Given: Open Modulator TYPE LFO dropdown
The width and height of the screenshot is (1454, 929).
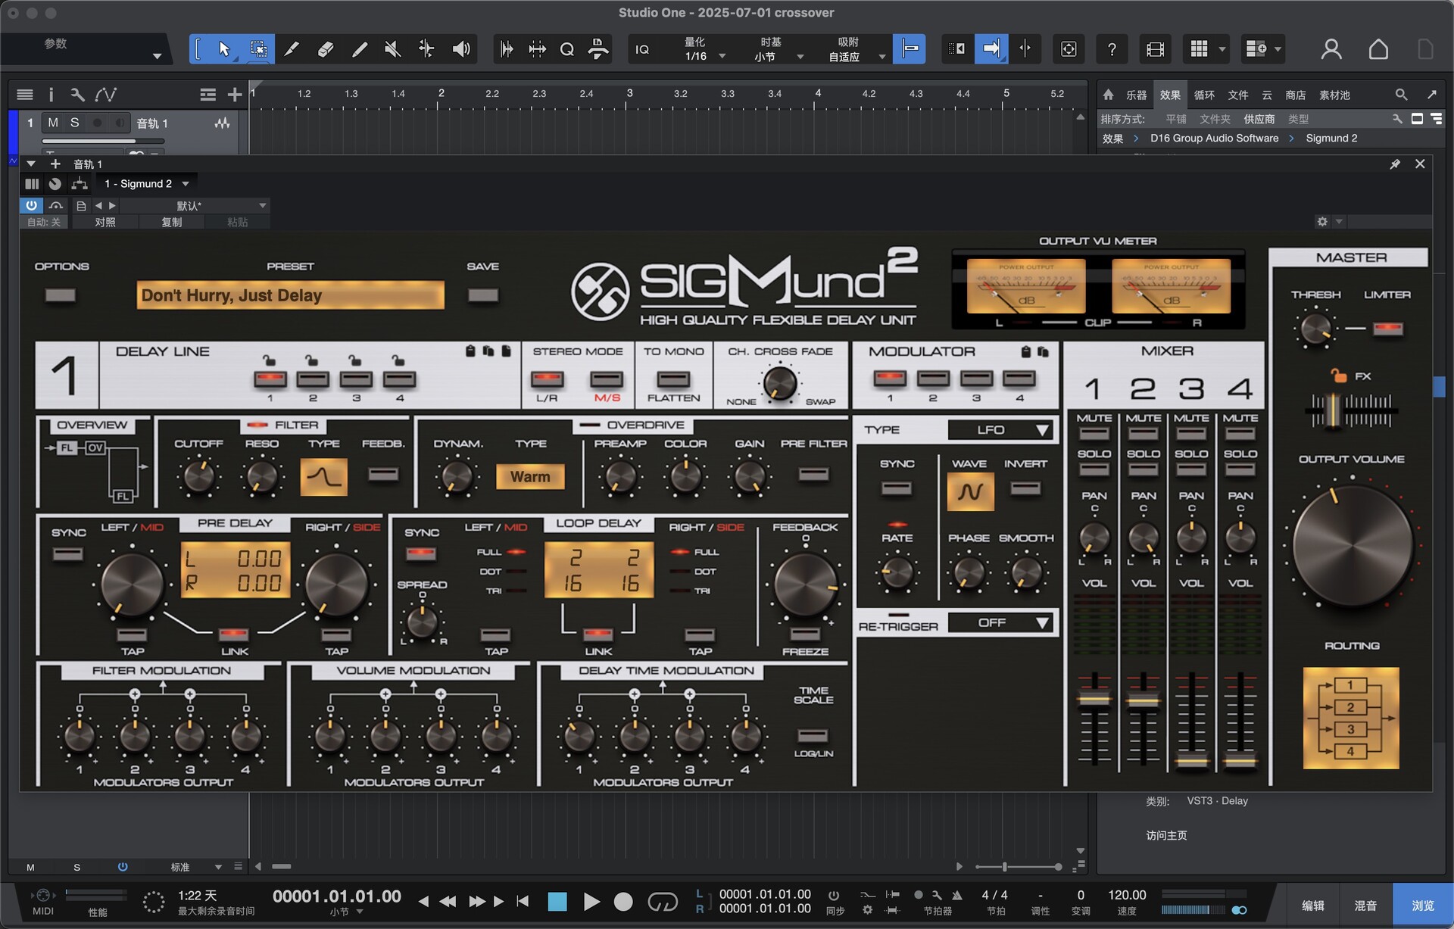Looking at the screenshot, I should 1001,430.
